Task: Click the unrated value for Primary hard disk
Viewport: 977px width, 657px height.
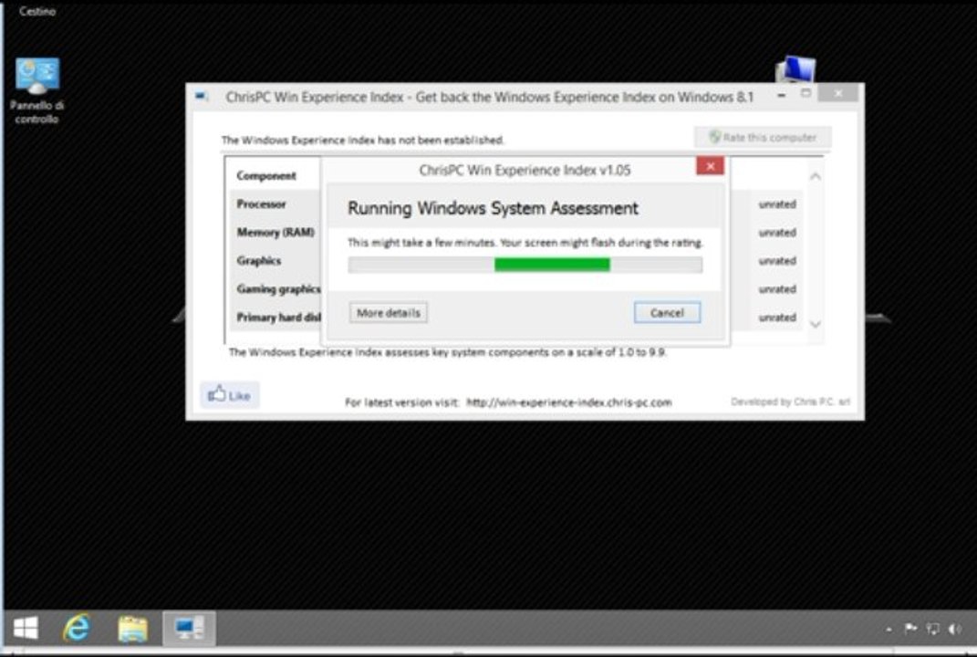Action: click(777, 318)
